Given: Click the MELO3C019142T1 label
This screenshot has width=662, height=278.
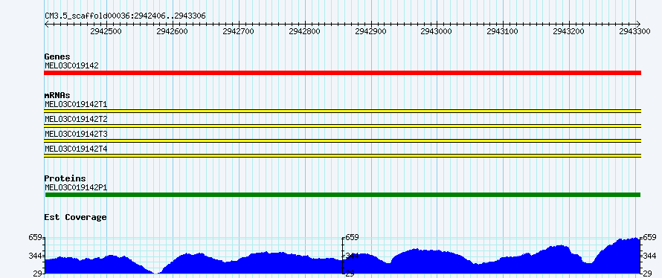Looking at the screenshot, I should (x=76, y=104).
